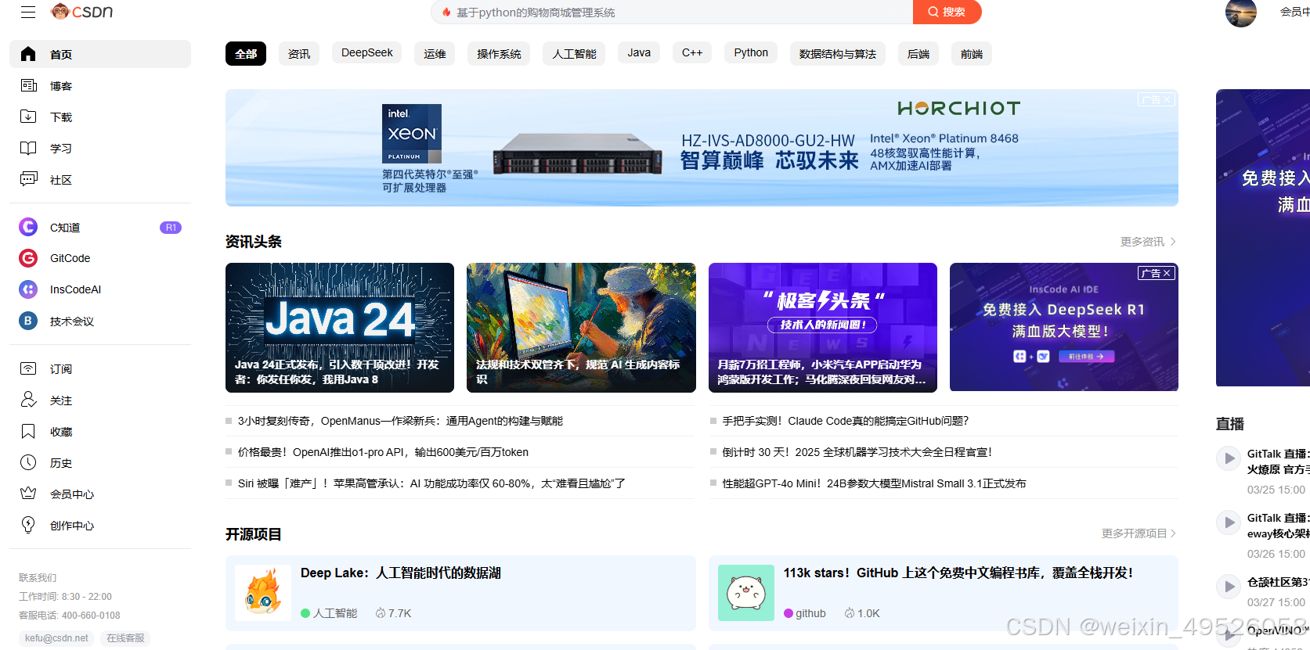Open the 技术会议 icon

[28, 321]
